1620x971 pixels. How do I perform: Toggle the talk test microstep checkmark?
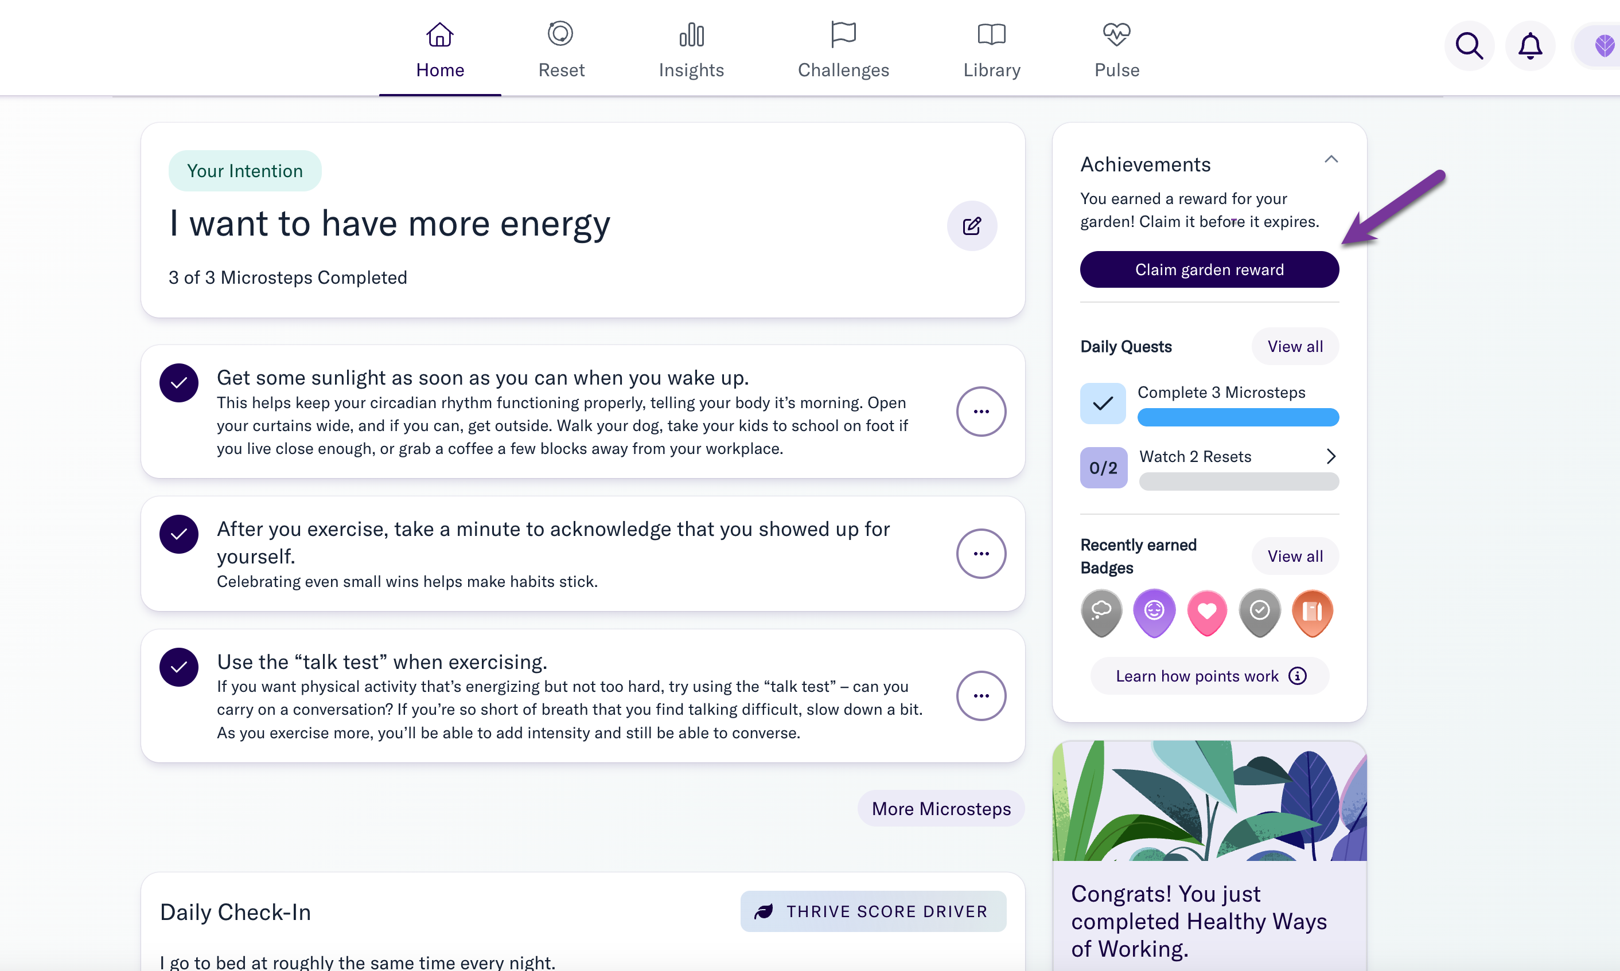pyautogui.click(x=179, y=667)
